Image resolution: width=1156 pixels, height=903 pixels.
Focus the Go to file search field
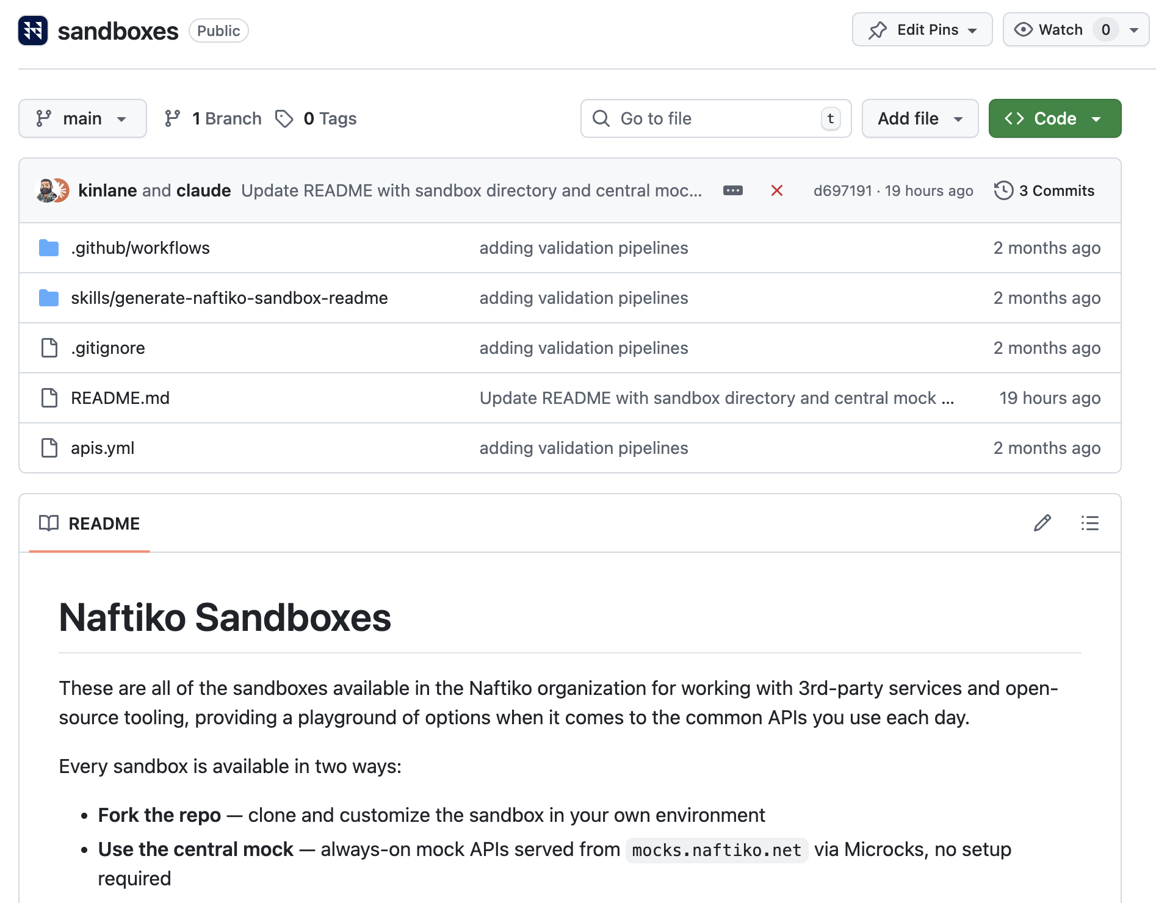click(715, 118)
